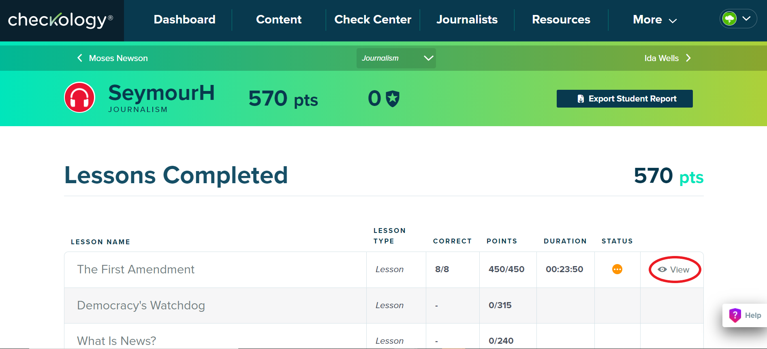Viewport: 767px width, 349px height.
Task: Expand the account menu chevron
Action: click(747, 19)
